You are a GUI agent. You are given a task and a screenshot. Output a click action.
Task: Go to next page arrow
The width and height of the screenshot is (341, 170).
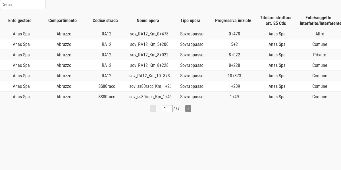point(188,109)
